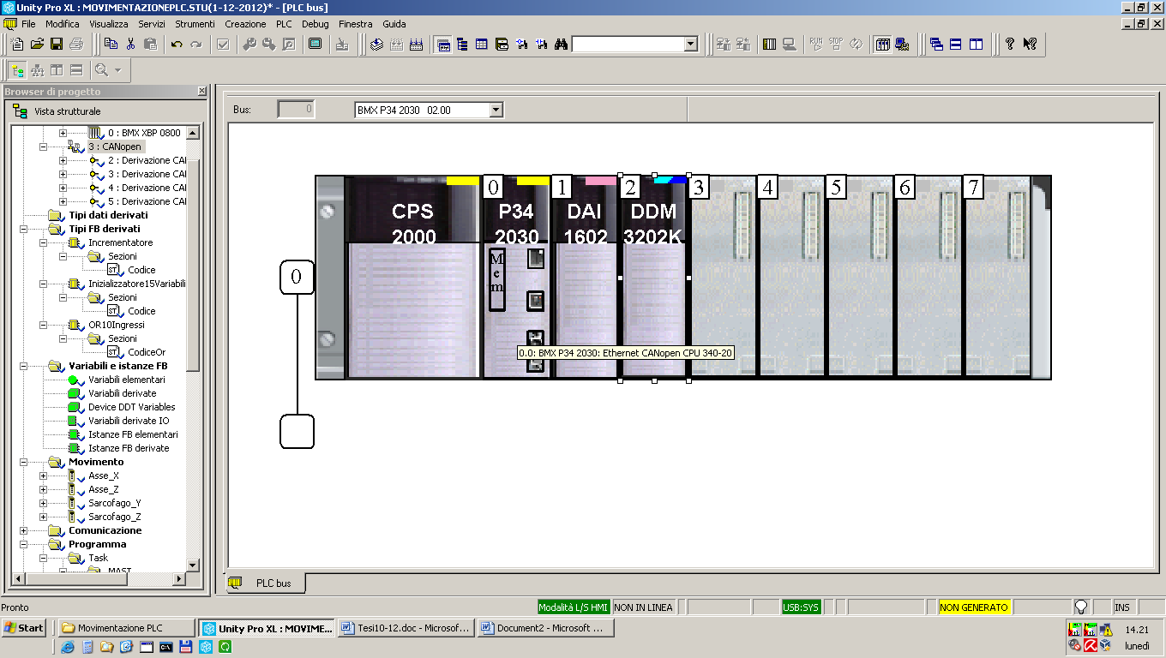Expand the Sarcofago_Y movement node

tap(43, 503)
